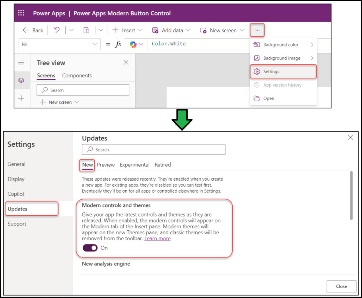Viewport: 362px width, 298px height.
Task: Open the app launcher waffle icon
Action: pyautogui.click(x=21, y=13)
